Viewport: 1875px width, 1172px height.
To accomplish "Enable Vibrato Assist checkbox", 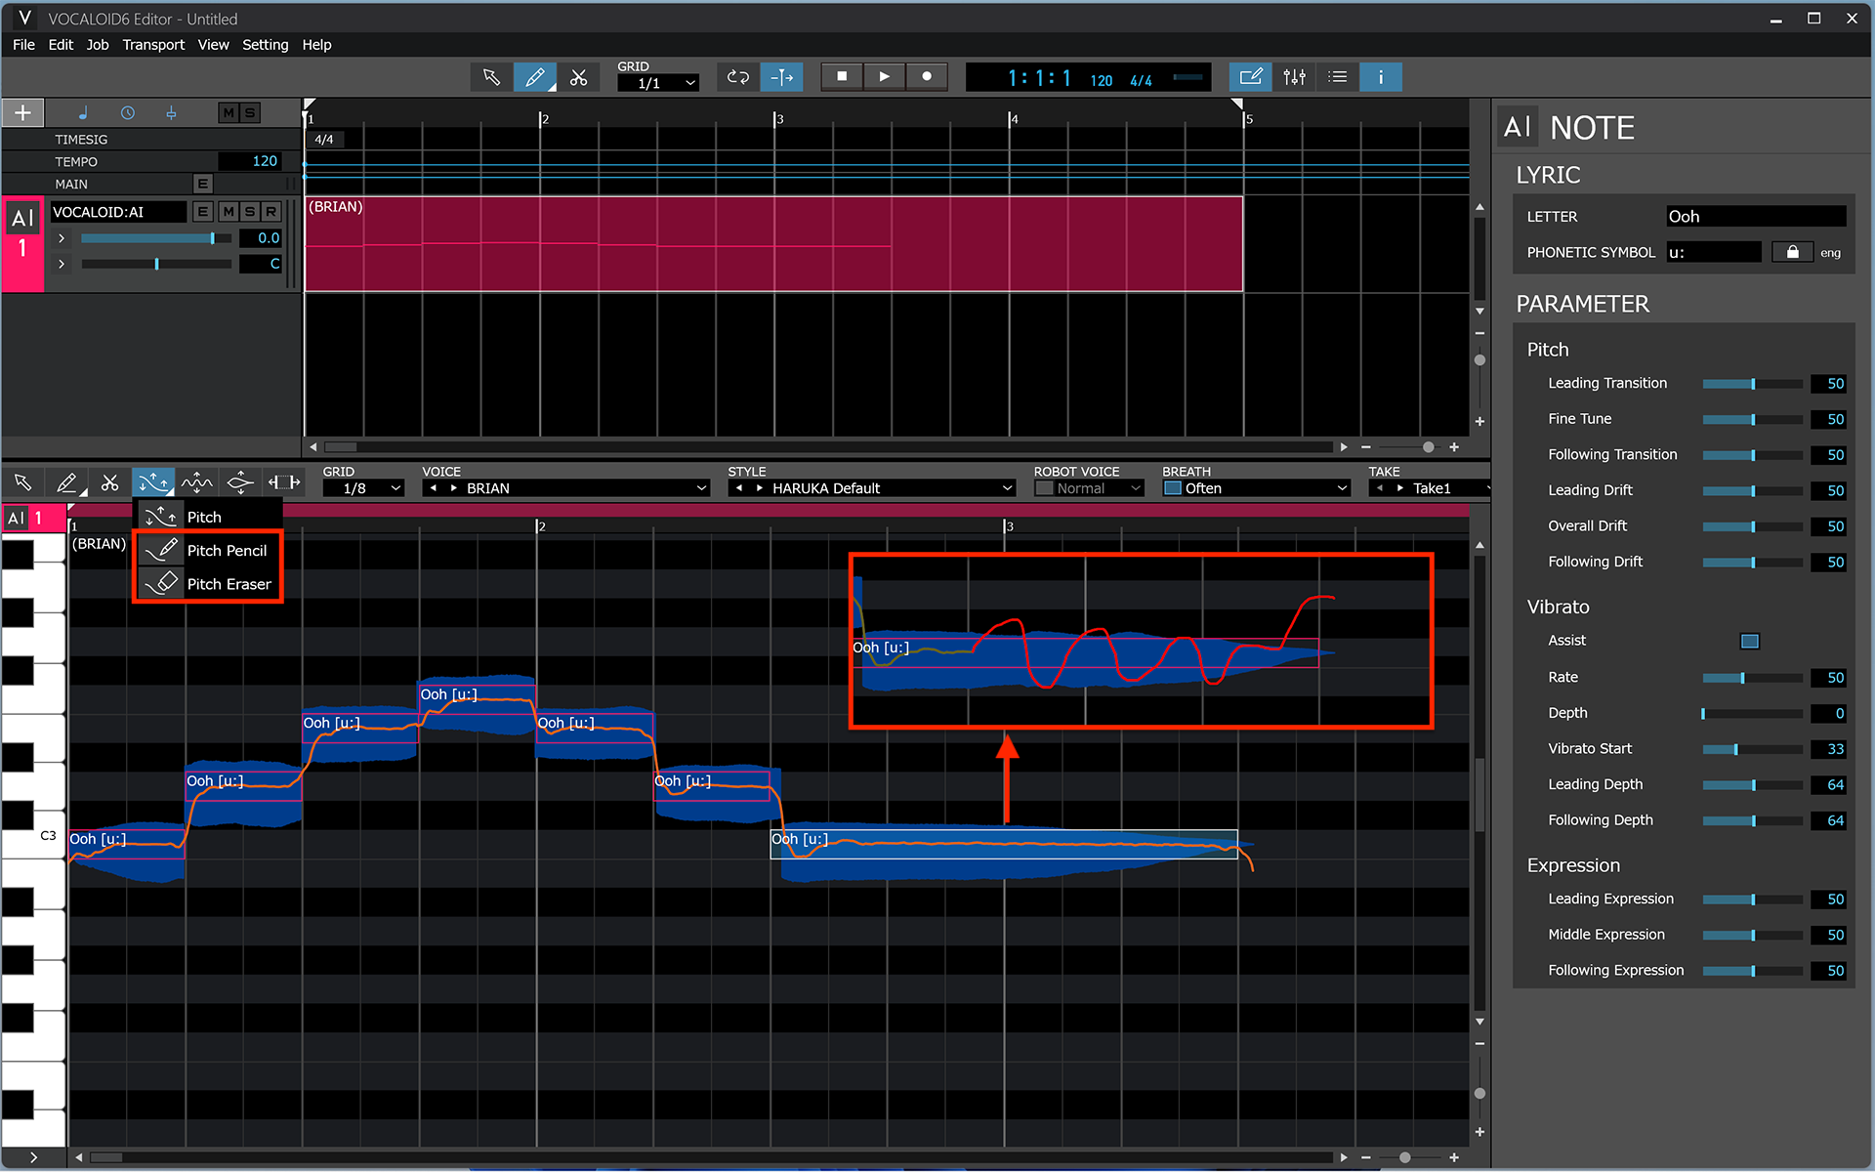I will click(x=1749, y=641).
